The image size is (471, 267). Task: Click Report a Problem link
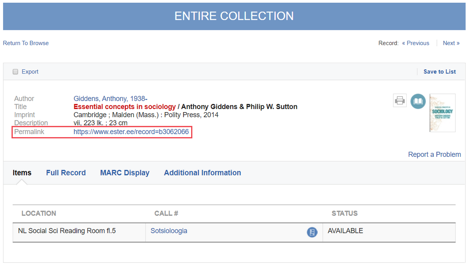pyautogui.click(x=434, y=154)
